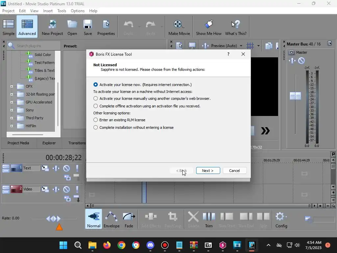
Task: Click the Boris FX License Tool help icon
Action: pos(228,54)
